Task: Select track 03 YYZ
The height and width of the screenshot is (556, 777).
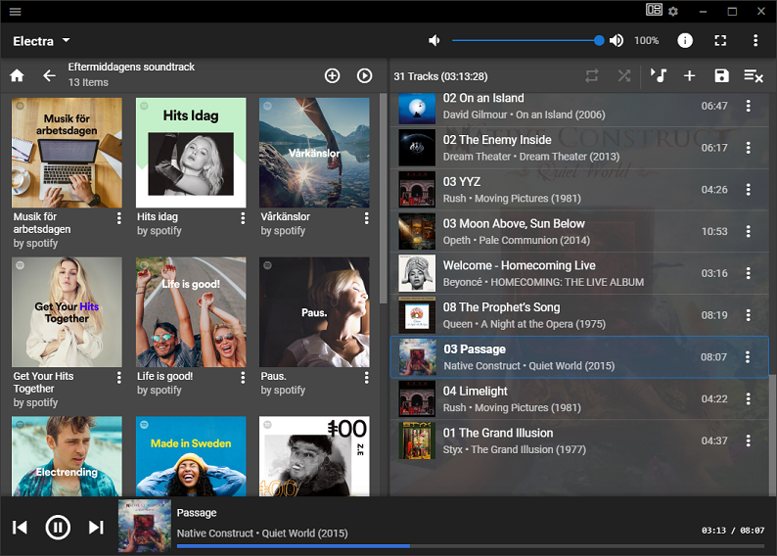Action: point(578,190)
